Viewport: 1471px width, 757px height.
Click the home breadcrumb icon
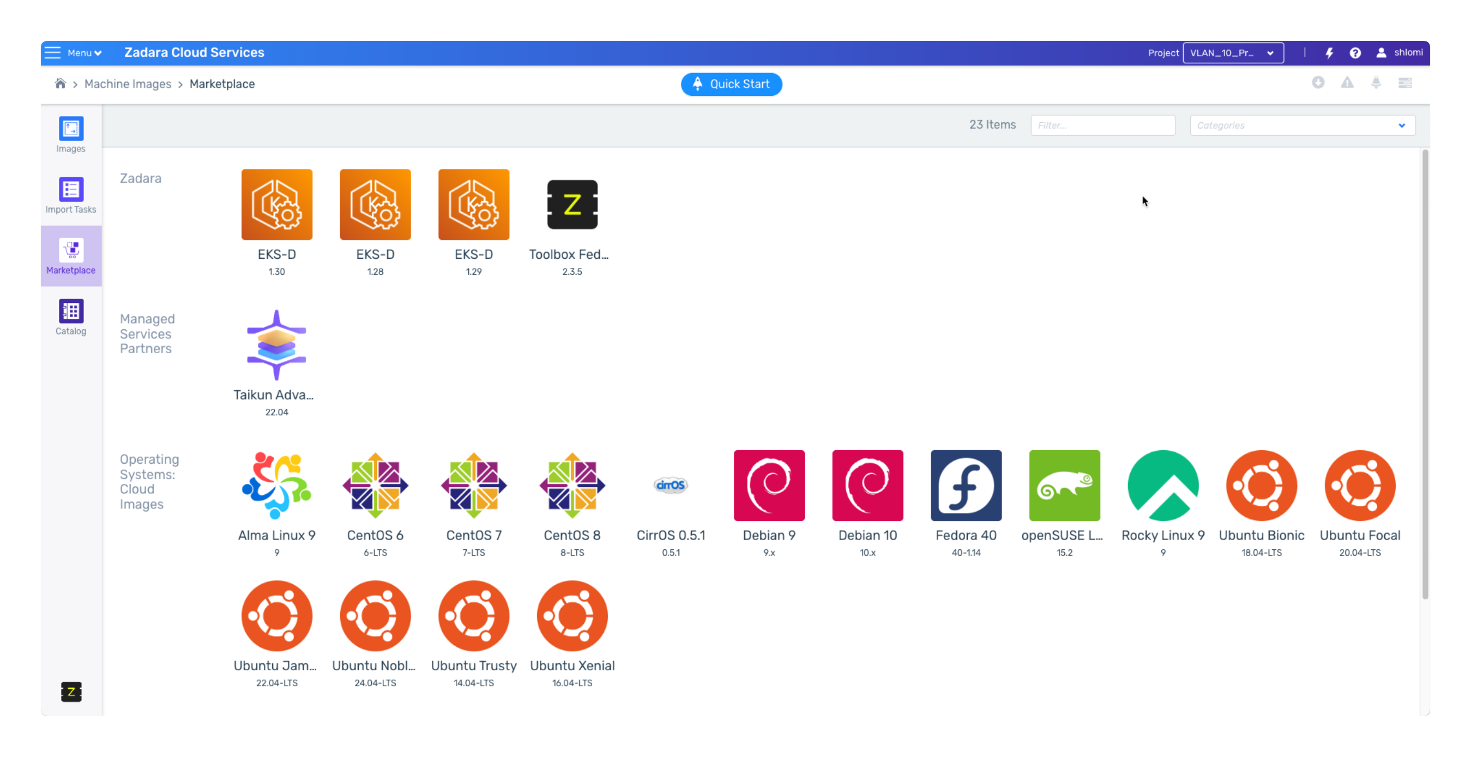[x=60, y=84]
